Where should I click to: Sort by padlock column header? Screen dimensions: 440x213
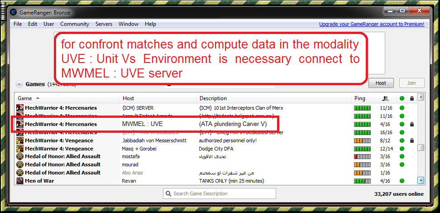(411, 98)
